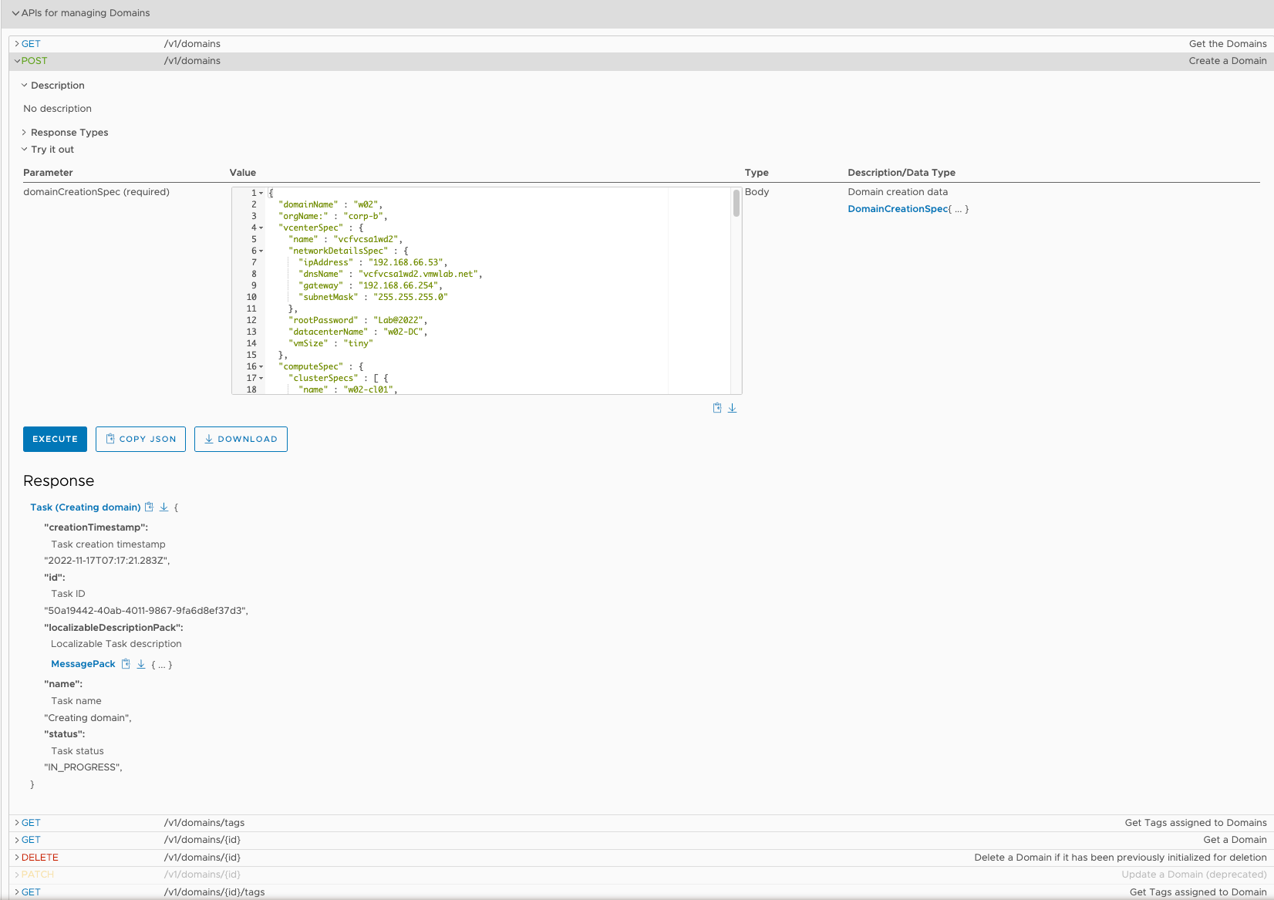Click the JSON editor vertical scrollbar thumb

click(736, 203)
